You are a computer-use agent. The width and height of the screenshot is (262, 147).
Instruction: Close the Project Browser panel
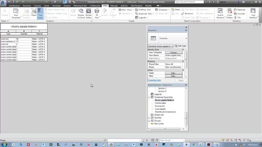click(x=186, y=85)
